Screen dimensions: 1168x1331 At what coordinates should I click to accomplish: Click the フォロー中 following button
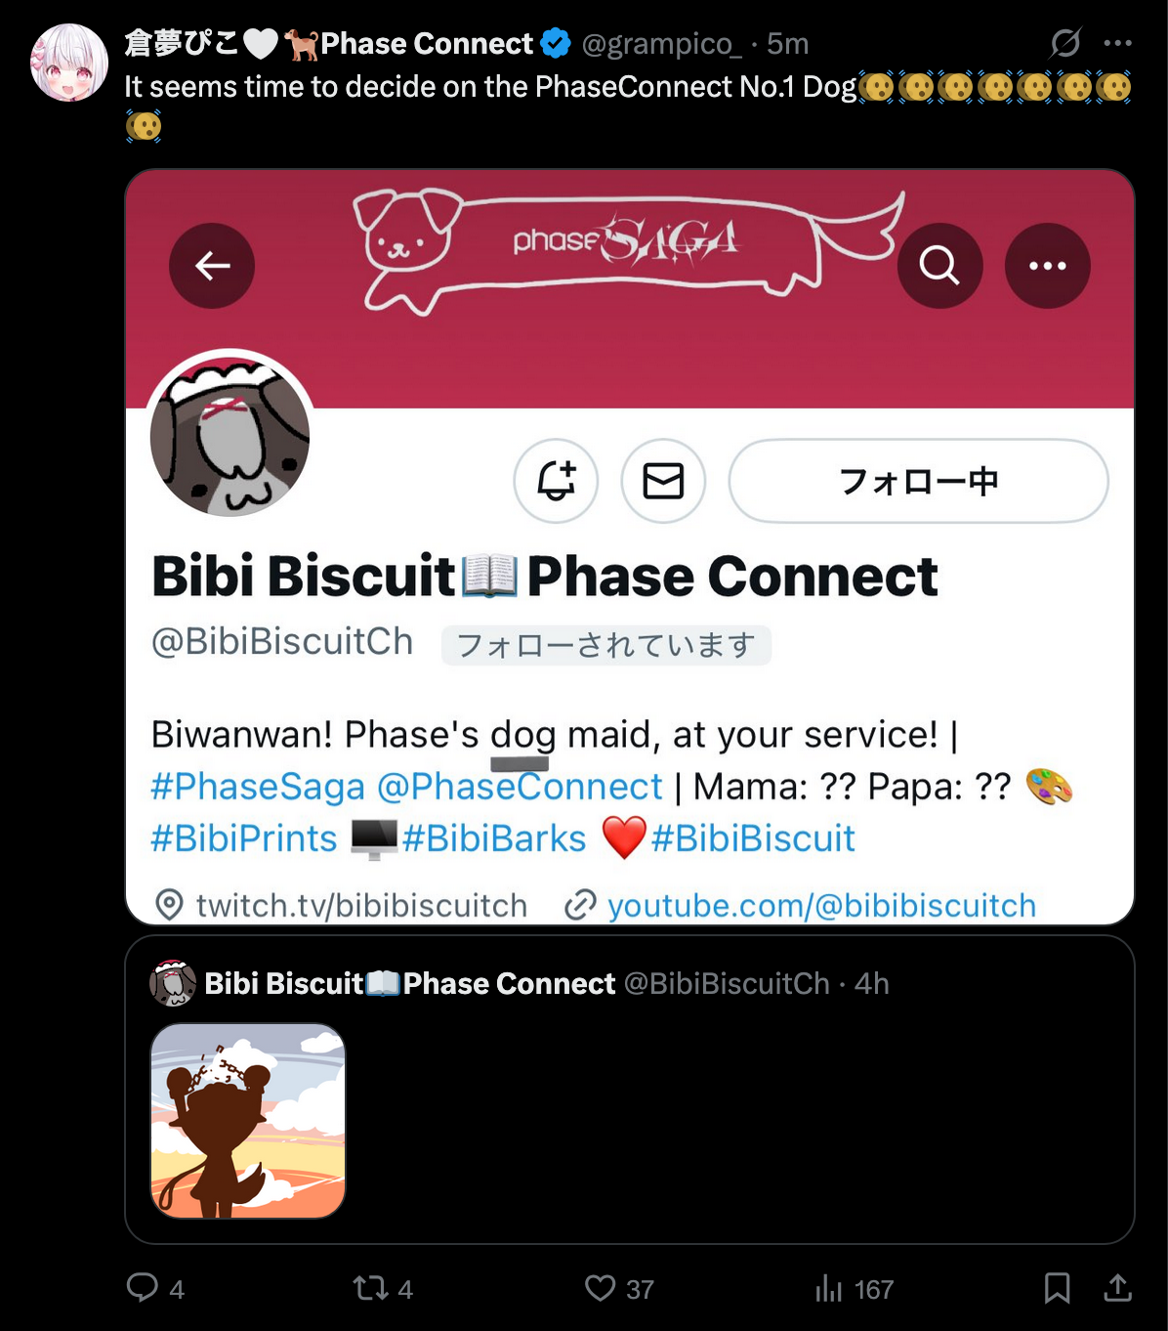(x=919, y=481)
